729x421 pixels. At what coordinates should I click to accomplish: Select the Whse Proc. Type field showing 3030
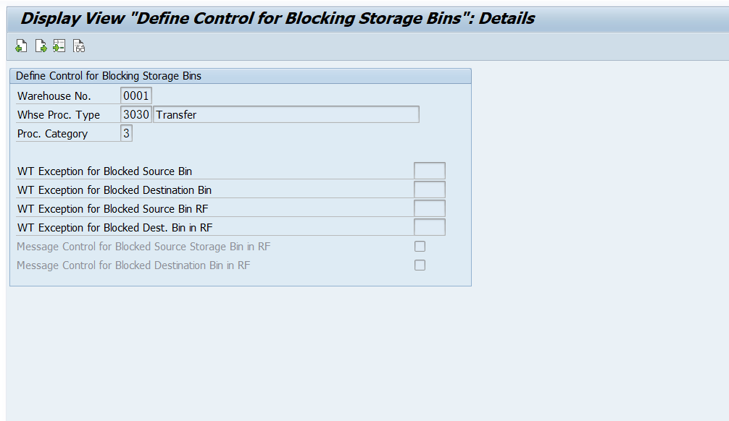136,115
